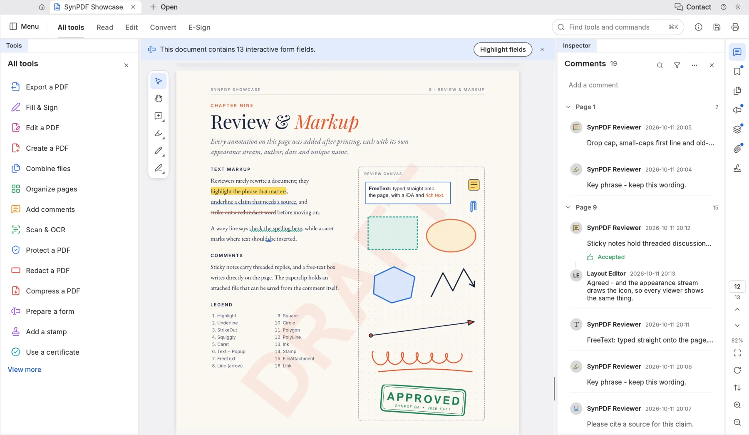Screen dimensions: 749x435
Task: Click the Find tools and commands search box
Action: (618, 27)
